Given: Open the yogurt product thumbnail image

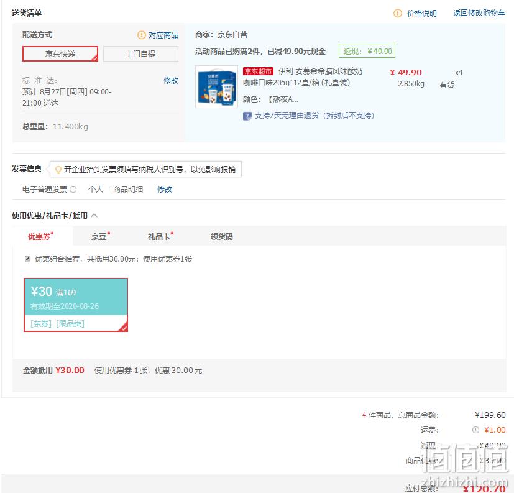Looking at the screenshot, I should point(216,86).
